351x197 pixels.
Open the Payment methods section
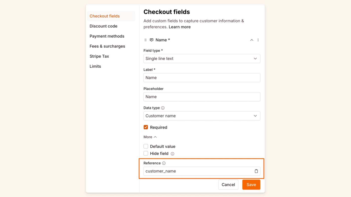pyautogui.click(x=107, y=36)
